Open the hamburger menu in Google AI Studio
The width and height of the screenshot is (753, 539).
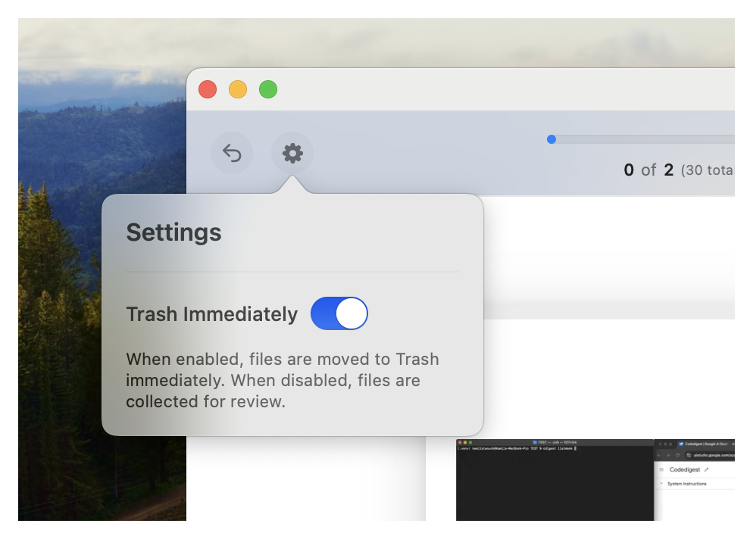[661, 469]
